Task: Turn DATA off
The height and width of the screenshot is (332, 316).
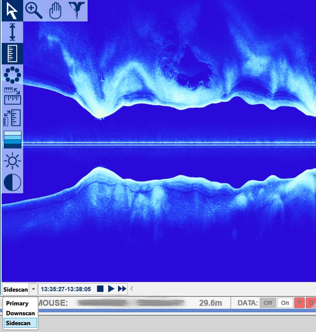Action: 268,303
